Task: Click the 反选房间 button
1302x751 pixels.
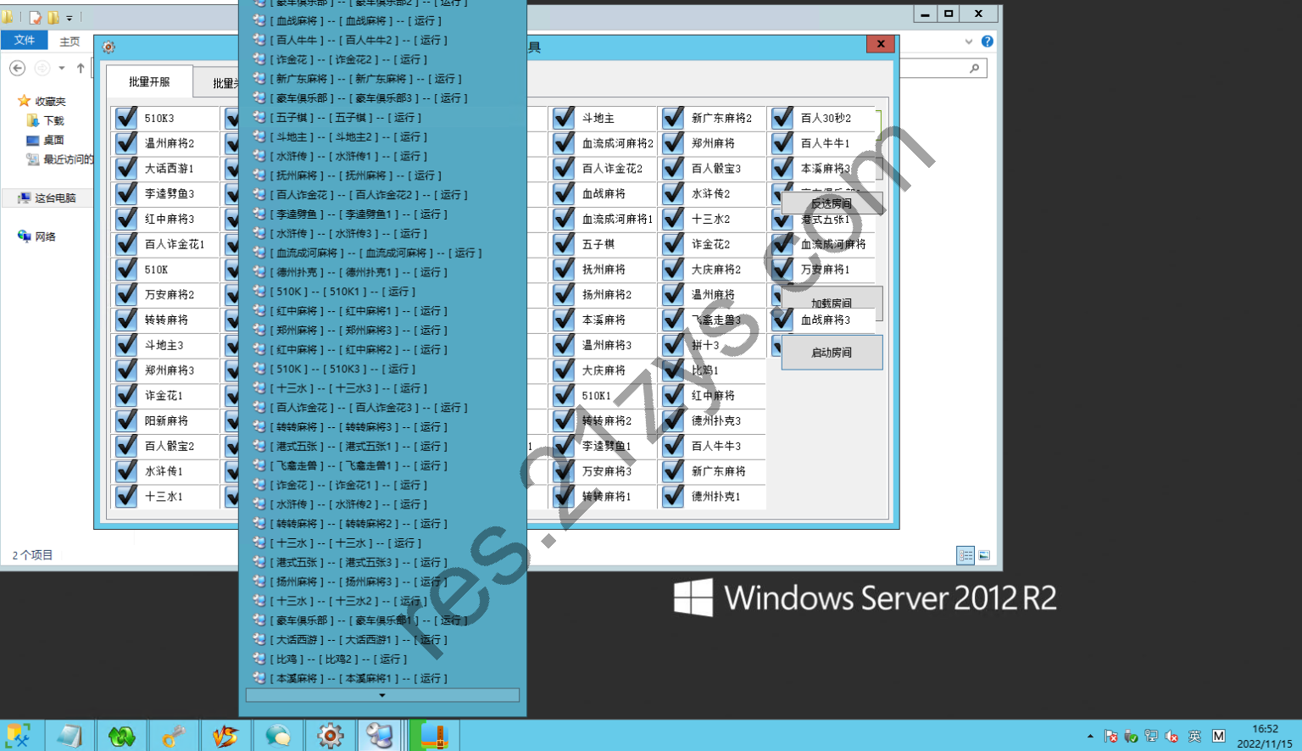Action: coord(832,203)
